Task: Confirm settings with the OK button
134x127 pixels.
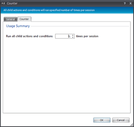Action: click(x=102, y=120)
